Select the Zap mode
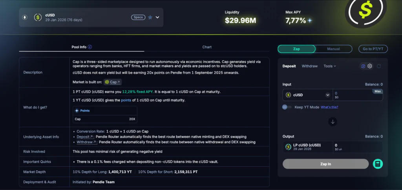The height and width of the screenshot is (190, 402). (296, 49)
